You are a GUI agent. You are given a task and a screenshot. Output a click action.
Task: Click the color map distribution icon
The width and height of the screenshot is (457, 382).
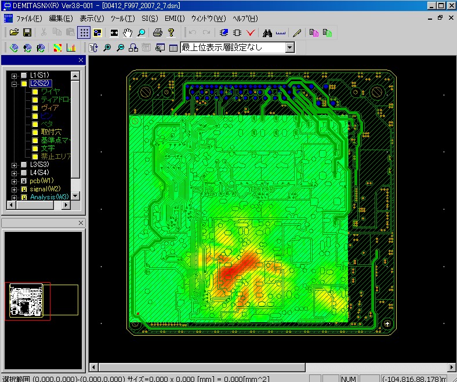pos(57,48)
